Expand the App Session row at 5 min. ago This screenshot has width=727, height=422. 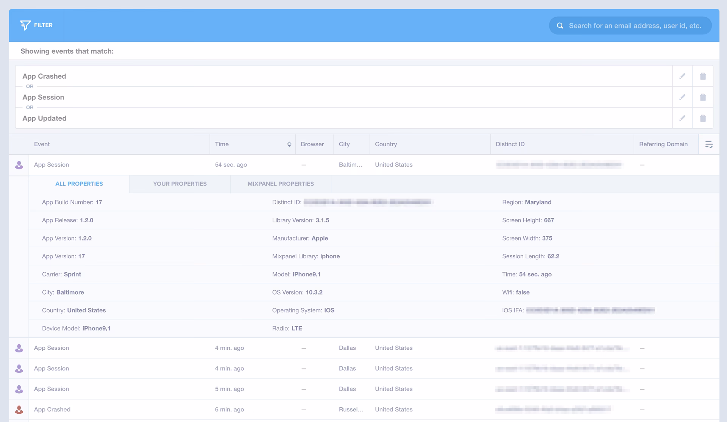point(363,389)
